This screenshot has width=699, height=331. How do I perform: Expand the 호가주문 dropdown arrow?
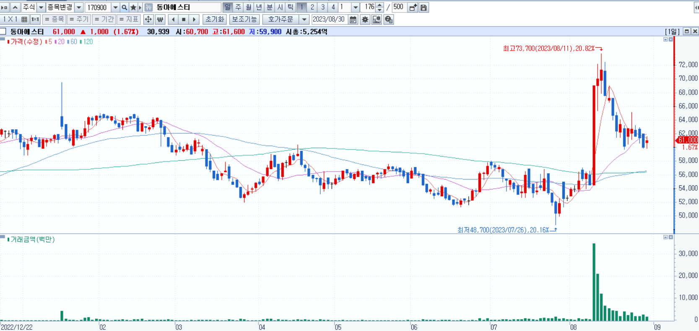pos(304,19)
